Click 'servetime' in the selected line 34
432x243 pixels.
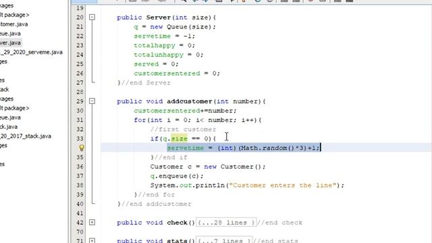tap(186, 148)
